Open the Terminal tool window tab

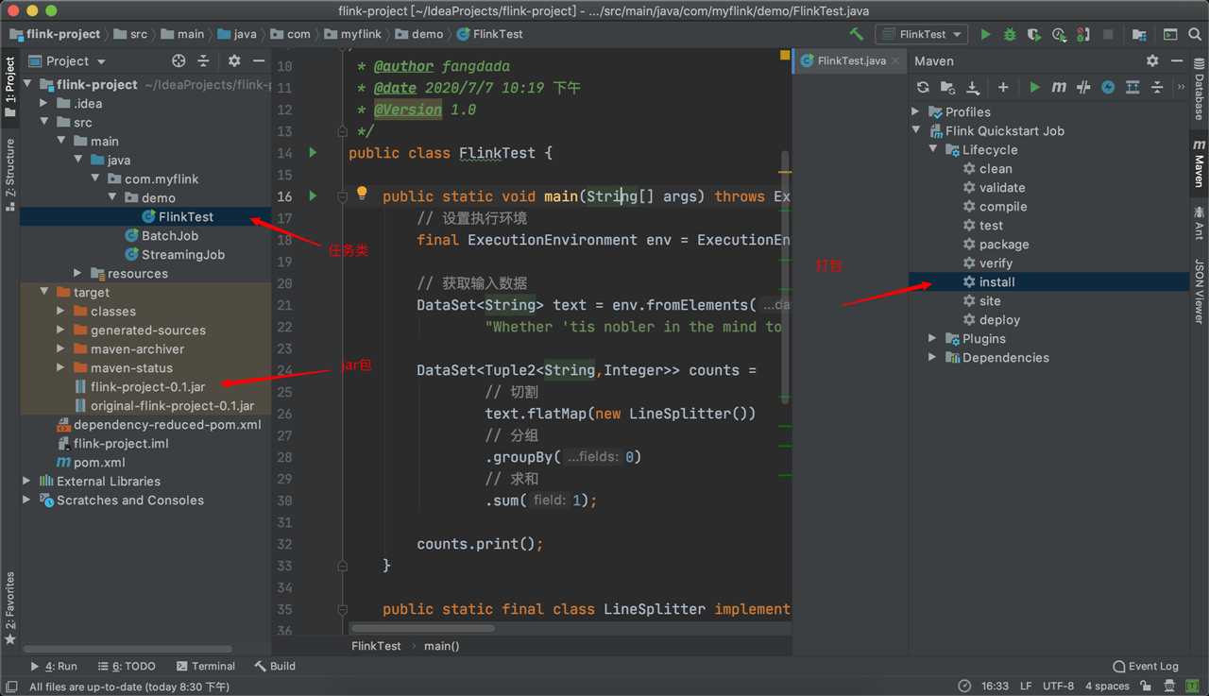(x=205, y=666)
